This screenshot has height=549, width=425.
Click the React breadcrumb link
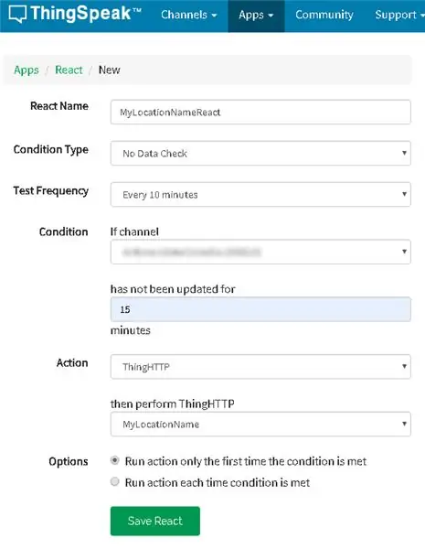click(x=69, y=70)
